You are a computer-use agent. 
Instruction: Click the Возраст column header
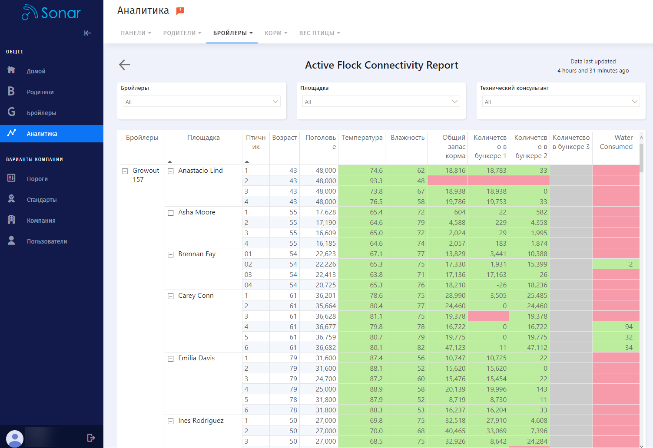point(285,138)
